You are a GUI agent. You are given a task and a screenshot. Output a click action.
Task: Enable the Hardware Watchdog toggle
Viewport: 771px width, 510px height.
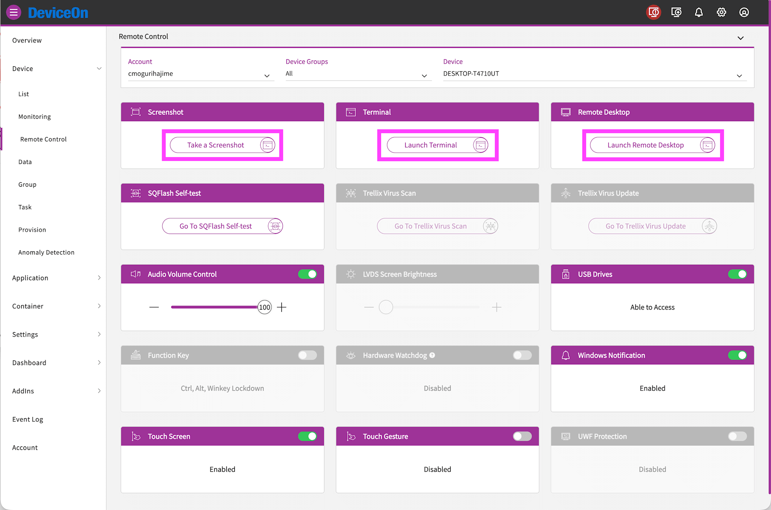(x=522, y=355)
